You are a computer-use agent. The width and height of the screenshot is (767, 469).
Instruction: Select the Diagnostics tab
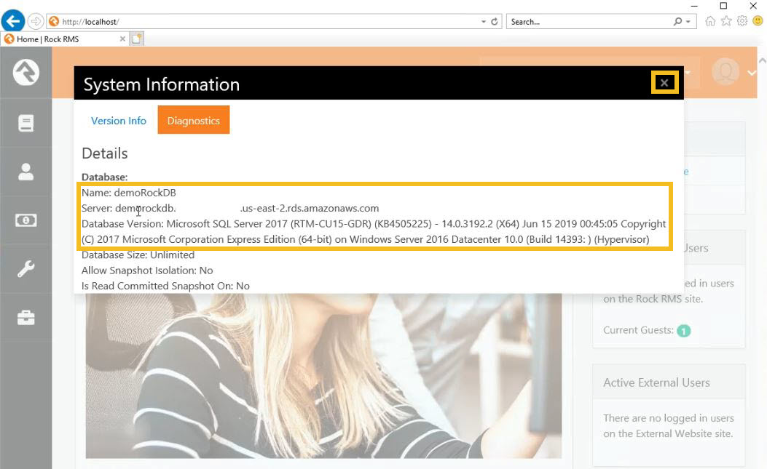(193, 120)
